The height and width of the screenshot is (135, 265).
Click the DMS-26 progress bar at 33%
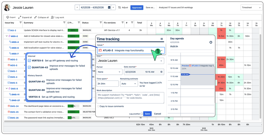pos(73,118)
